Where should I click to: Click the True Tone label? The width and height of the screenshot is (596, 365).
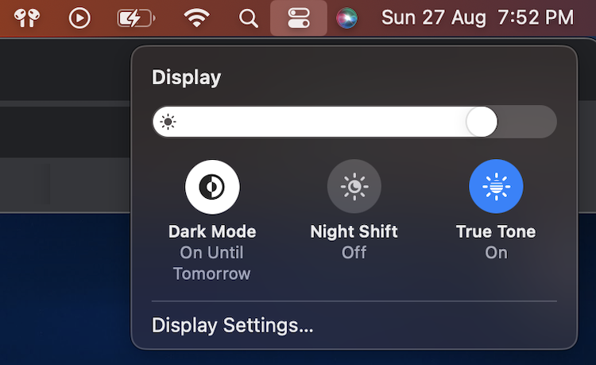pos(496,231)
